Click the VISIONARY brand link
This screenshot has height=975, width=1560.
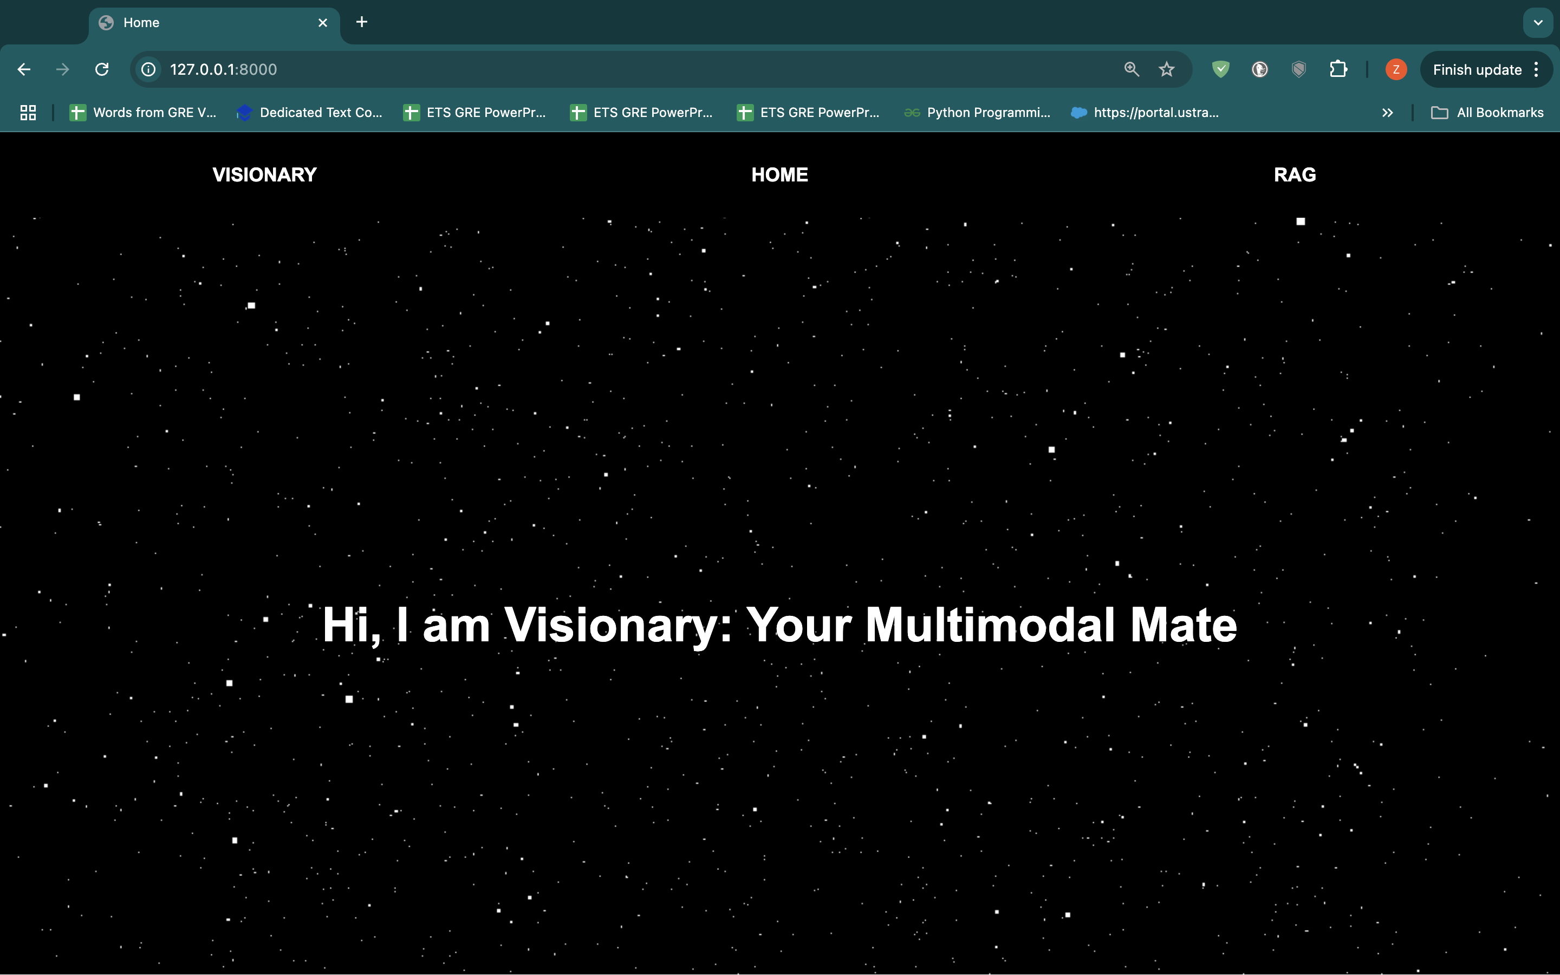pos(264,175)
